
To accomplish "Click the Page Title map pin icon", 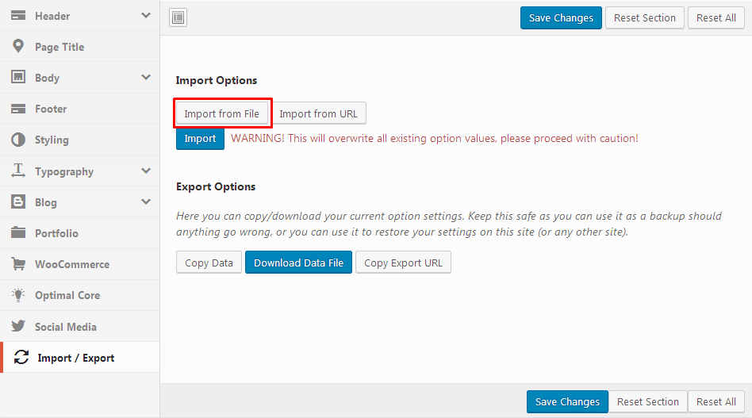I will pyautogui.click(x=18, y=47).
